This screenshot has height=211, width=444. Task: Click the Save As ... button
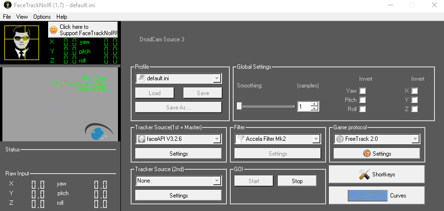(x=179, y=108)
